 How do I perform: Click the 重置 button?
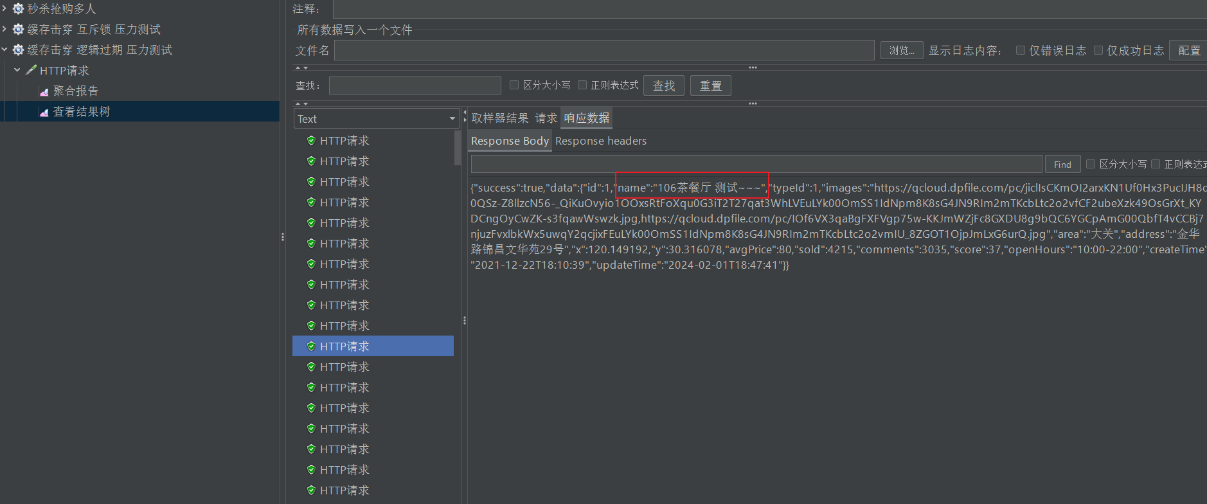coord(710,85)
